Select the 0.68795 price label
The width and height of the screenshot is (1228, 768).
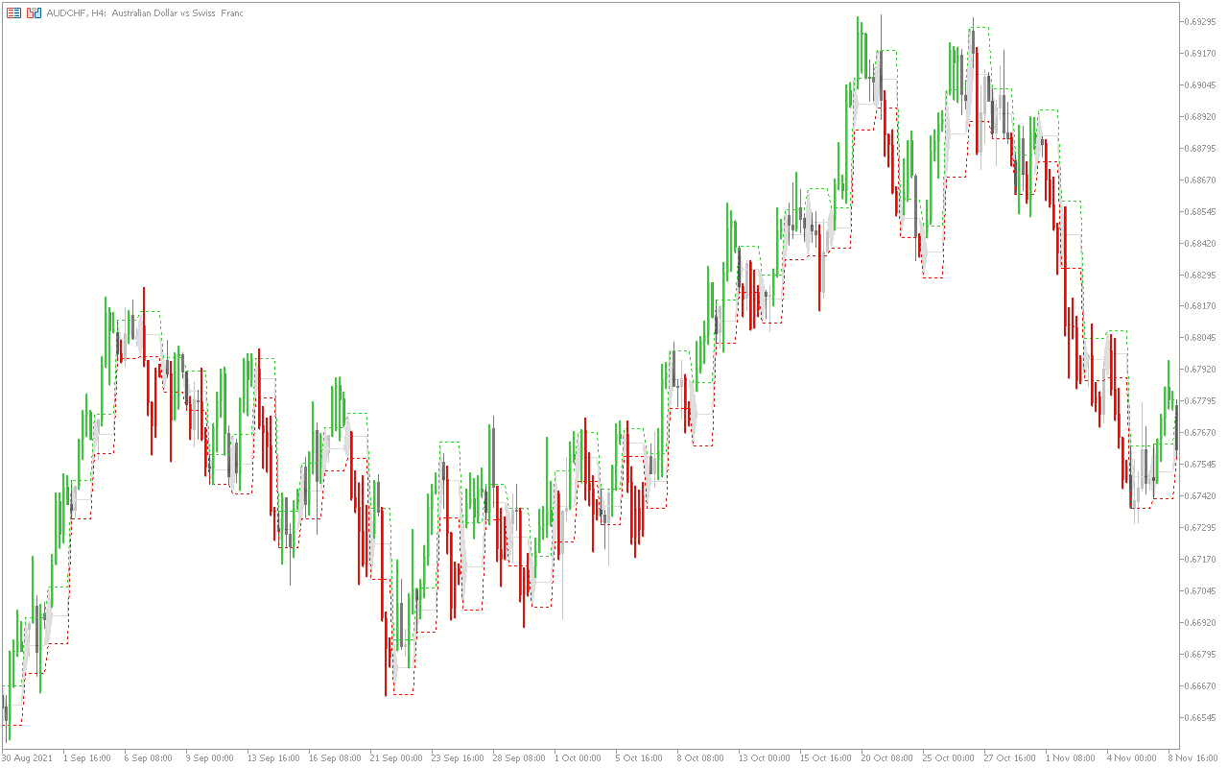(1202, 148)
